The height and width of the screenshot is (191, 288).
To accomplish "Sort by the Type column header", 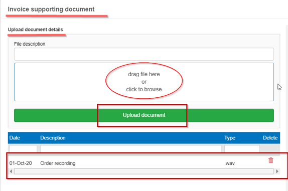I will 230,138.
